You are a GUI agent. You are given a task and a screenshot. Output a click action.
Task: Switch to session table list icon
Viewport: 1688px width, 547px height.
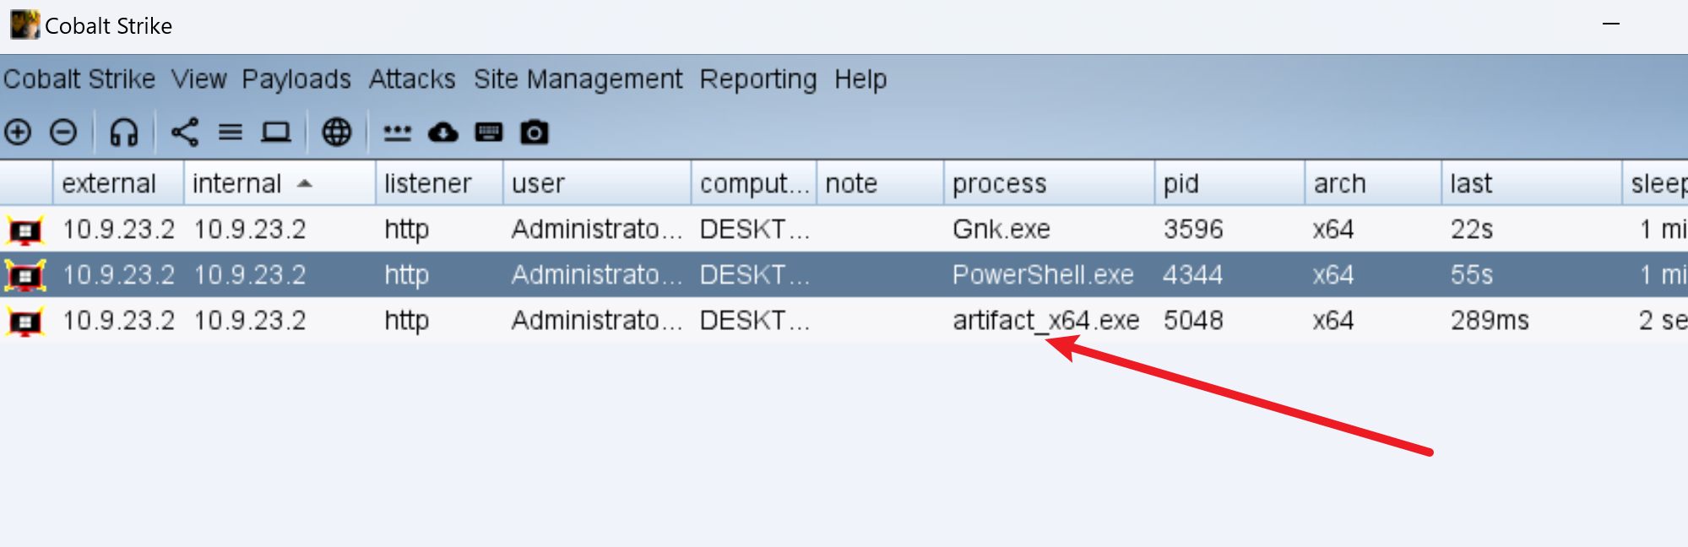tap(231, 133)
